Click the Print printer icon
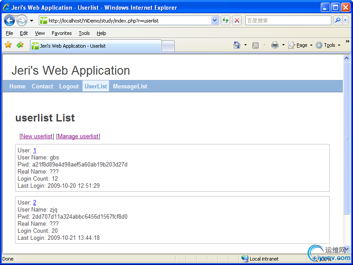Viewport: 353px width, 265px height. 274,45
